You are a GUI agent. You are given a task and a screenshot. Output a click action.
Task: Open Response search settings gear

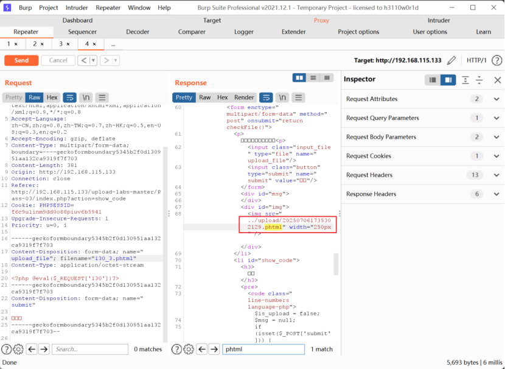pyautogui.click(x=189, y=349)
